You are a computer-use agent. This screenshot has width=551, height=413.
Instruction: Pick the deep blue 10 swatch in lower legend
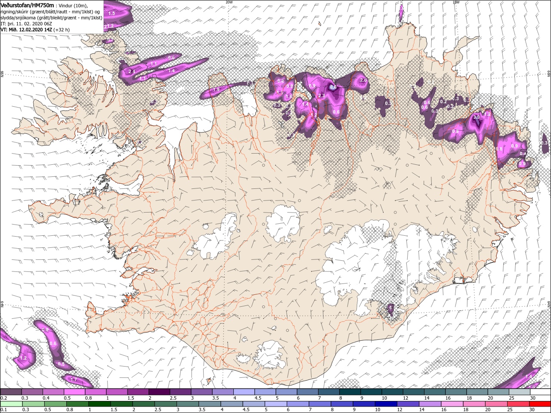386,404
